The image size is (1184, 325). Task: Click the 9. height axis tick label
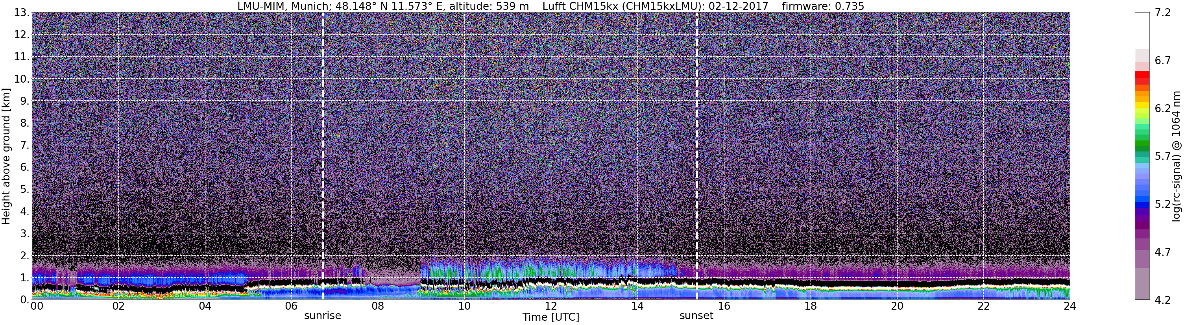pos(24,101)
